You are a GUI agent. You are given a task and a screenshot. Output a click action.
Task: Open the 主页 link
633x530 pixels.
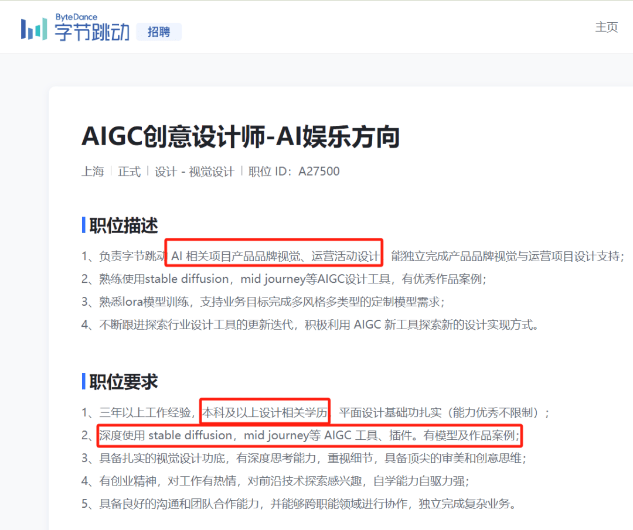coord(607,27)
